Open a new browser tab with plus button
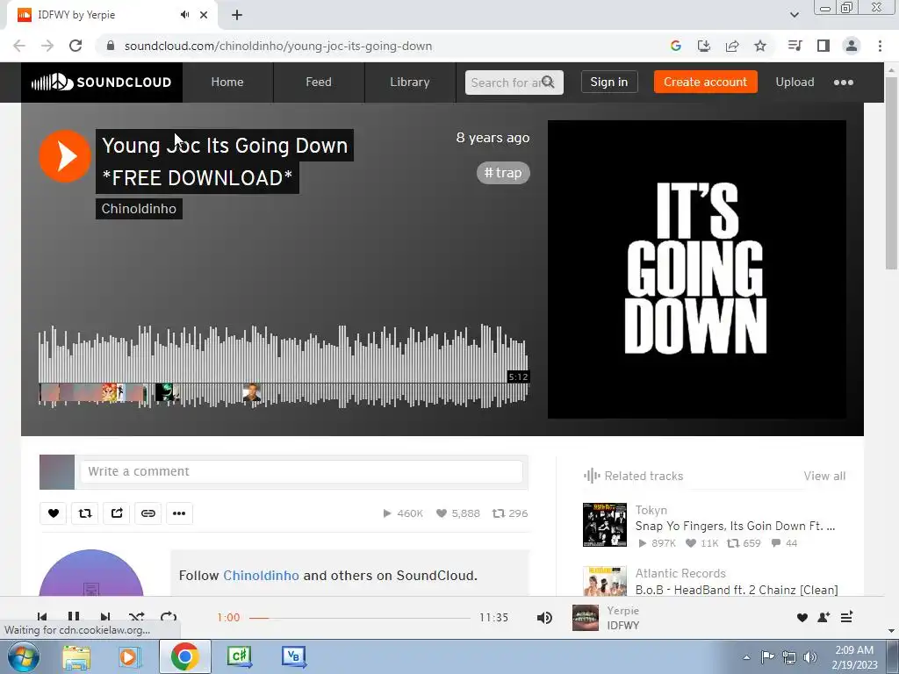Image resolution: width=899 pixels, height=674 pixels. [x=237, y=15]
